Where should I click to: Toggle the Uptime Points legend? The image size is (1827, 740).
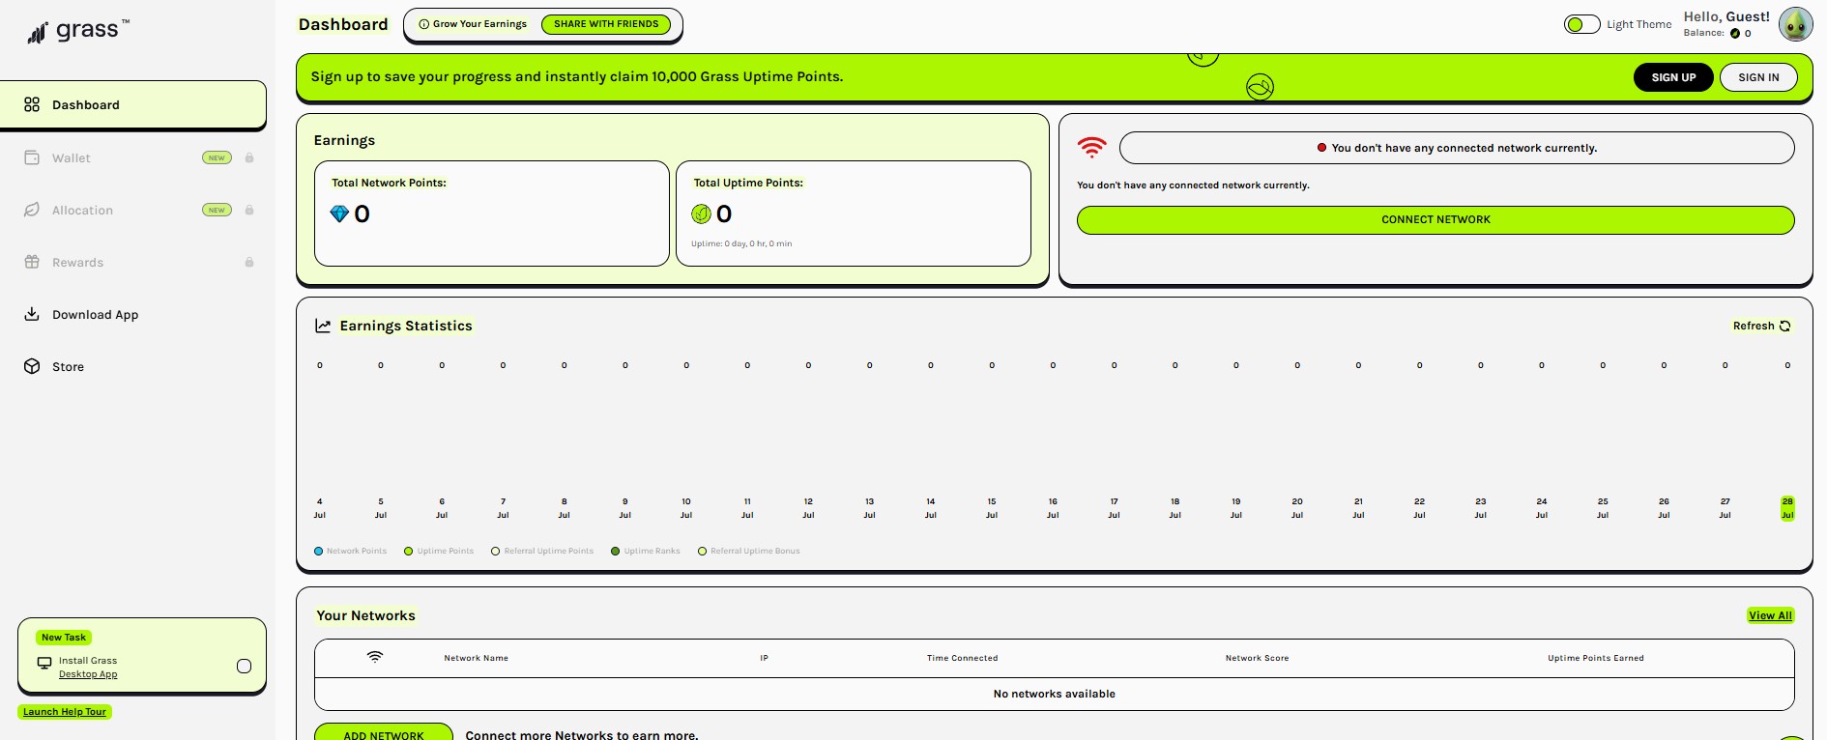439,551
